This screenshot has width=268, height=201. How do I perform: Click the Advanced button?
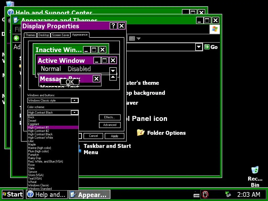pos(110,125)
